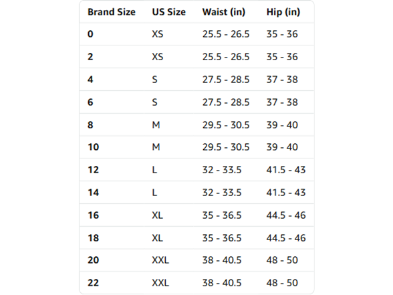The height and width of the screenshot is (295, 393).
Task: Select brand size 8 cell
Action: tap(90, 124)
